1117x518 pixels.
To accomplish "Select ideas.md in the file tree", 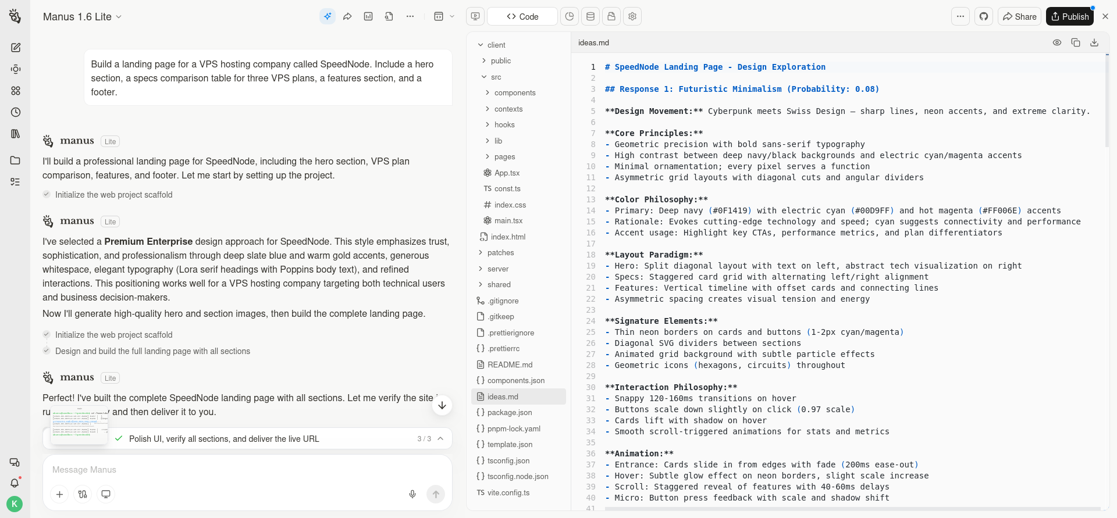I will [518, 396].
